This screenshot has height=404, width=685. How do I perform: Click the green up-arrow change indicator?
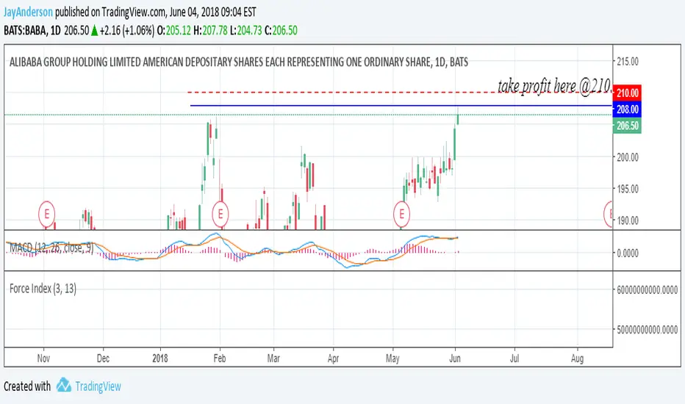(x=94, y=31)
